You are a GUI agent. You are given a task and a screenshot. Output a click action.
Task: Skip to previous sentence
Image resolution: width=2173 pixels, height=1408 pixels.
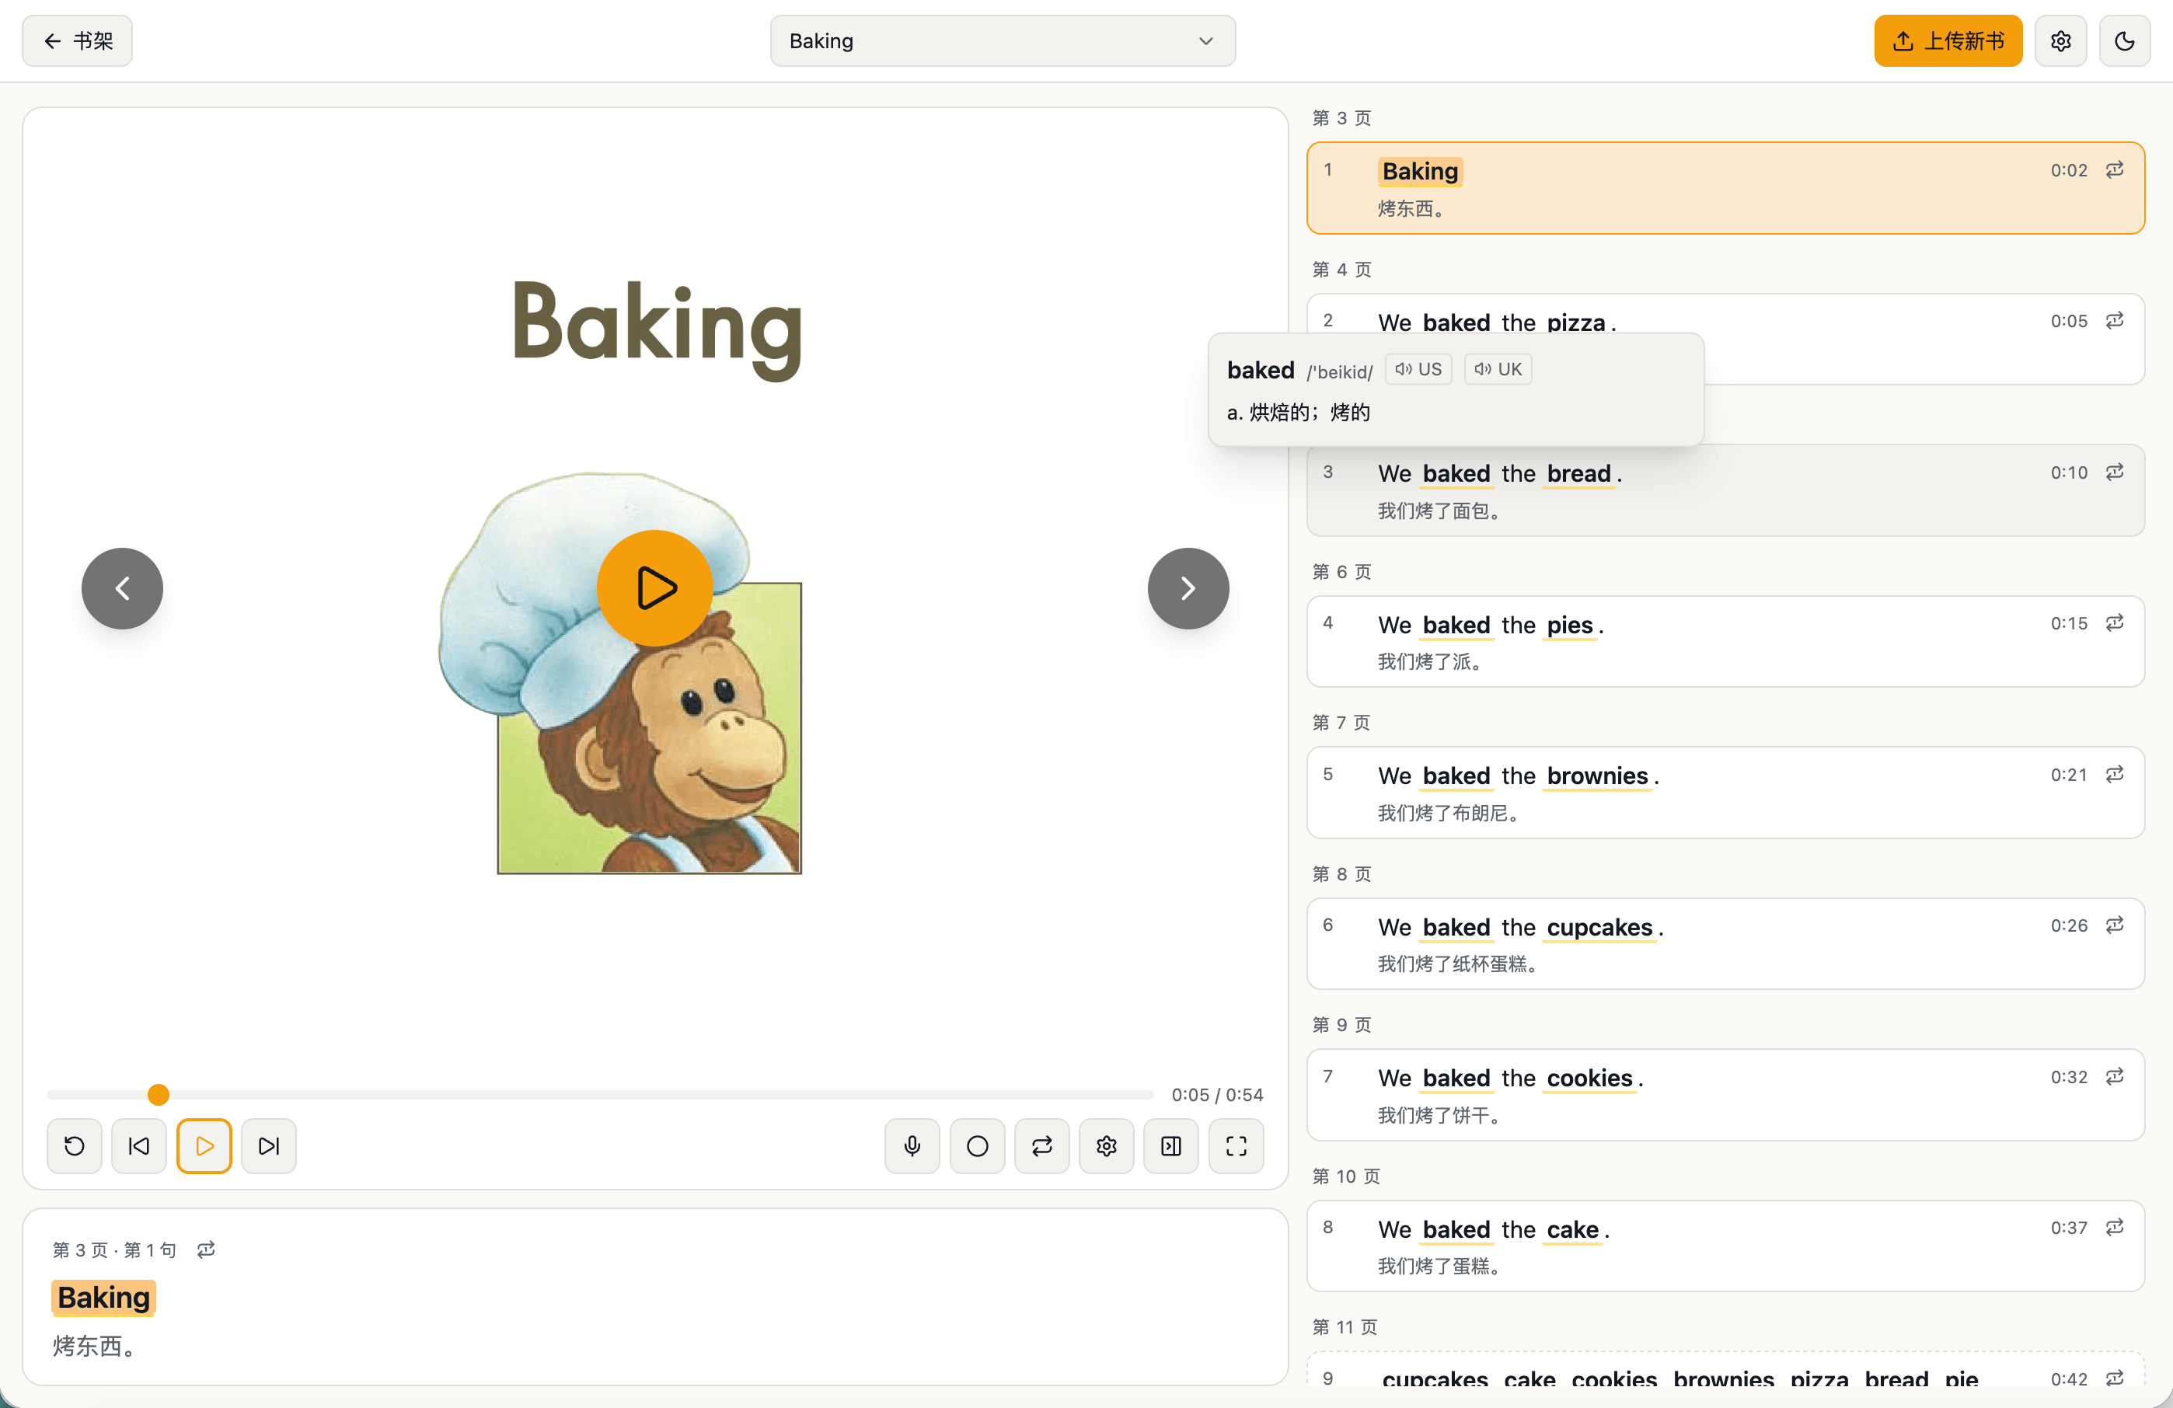139,1146
